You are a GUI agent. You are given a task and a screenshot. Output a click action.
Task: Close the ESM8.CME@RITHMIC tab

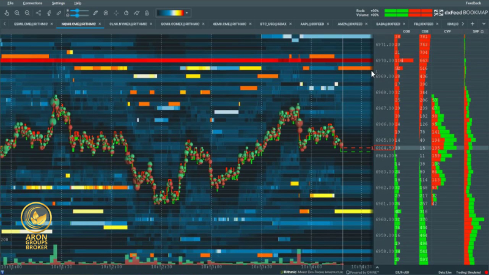point(52,24)
